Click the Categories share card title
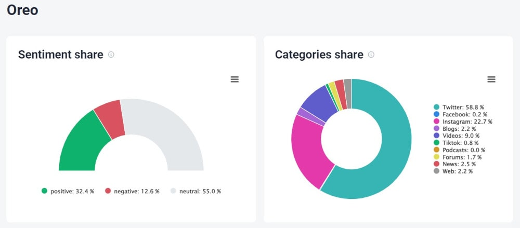 (x=319, y=55)
